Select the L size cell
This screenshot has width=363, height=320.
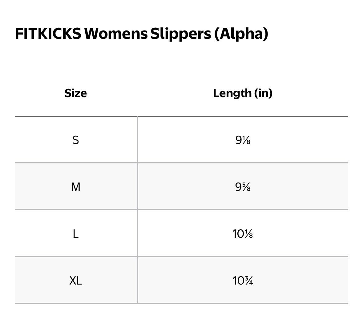click(x=76, y=234)
